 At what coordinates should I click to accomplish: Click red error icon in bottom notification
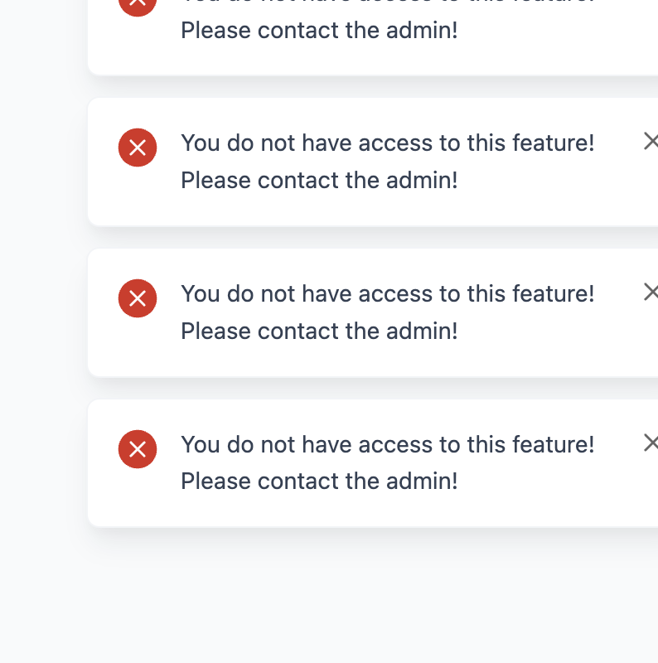pos(138,449)
